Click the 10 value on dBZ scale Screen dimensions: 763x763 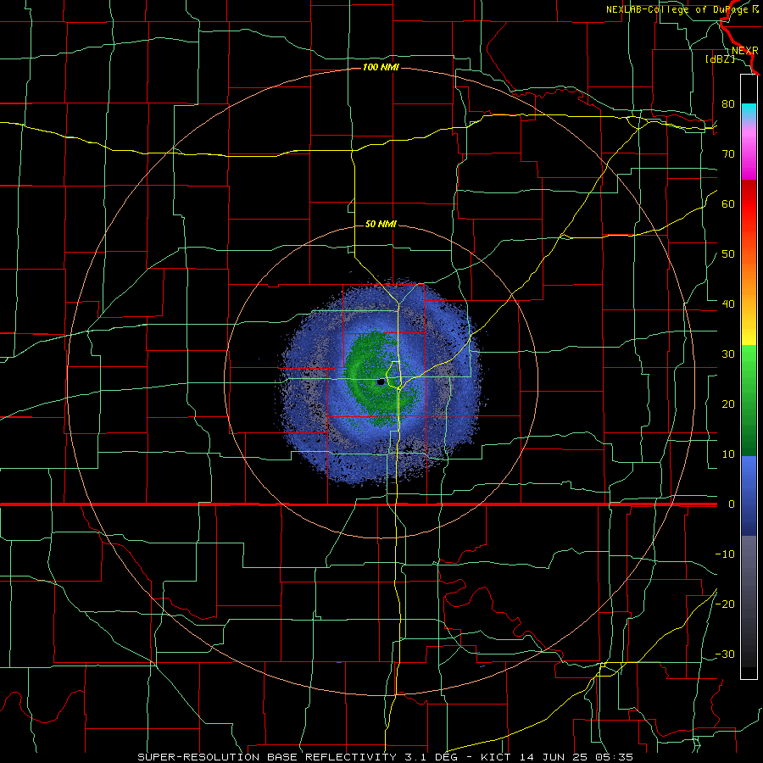(x=728, y=454)
